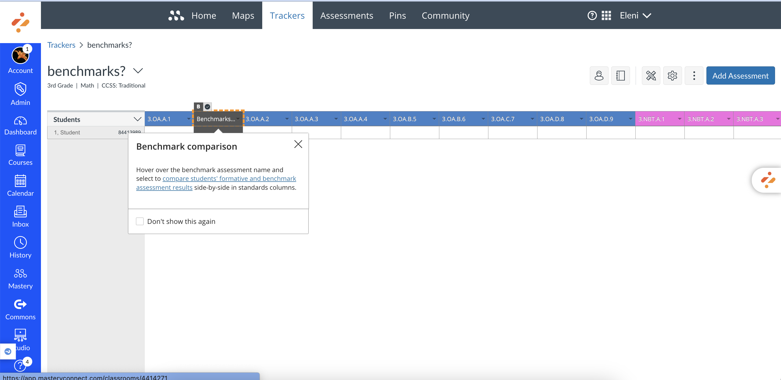Switch to the Maps tab
Image resolution: width=781 pixels, height=380 pixels.
(243, 15)
